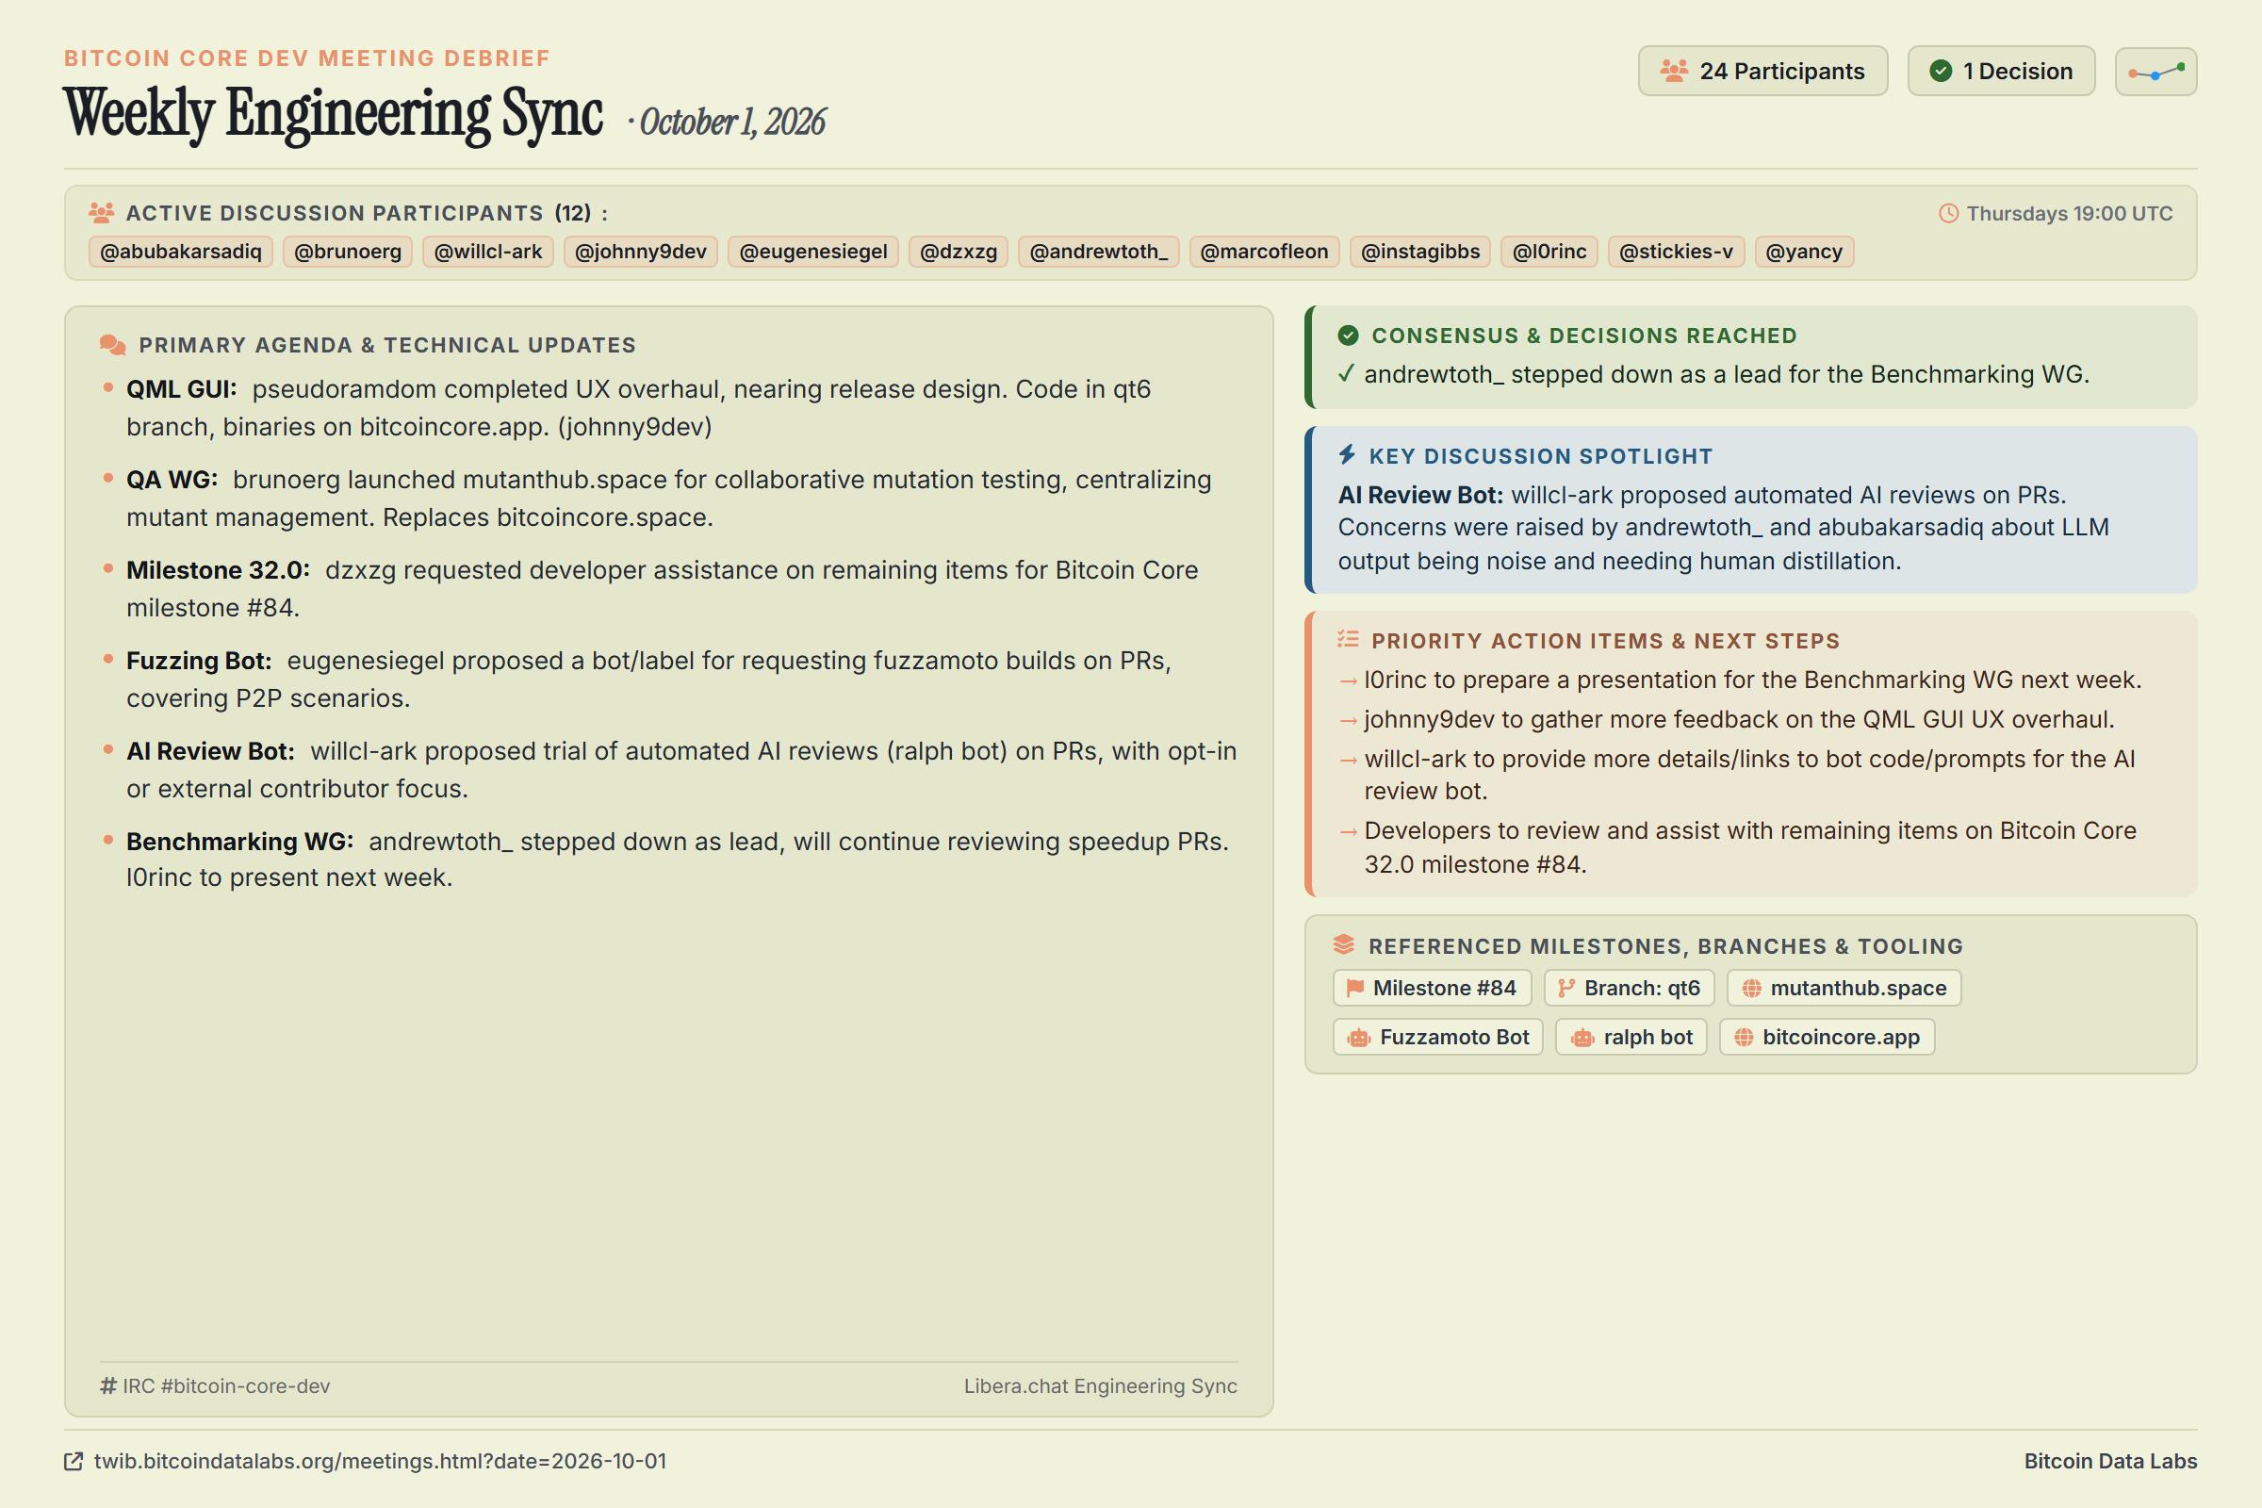Select the @stickies-v participant chip

(x=1676, y=252)
